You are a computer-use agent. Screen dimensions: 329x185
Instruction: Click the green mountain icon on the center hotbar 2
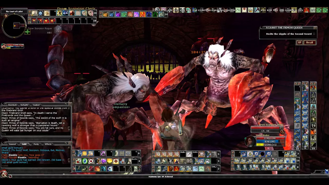(201, 169)
